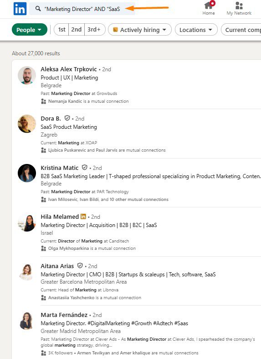Click "Anastasiia Yashchenko is a mutual connection"
Screen dimensions: 261x359
[95, 298]
